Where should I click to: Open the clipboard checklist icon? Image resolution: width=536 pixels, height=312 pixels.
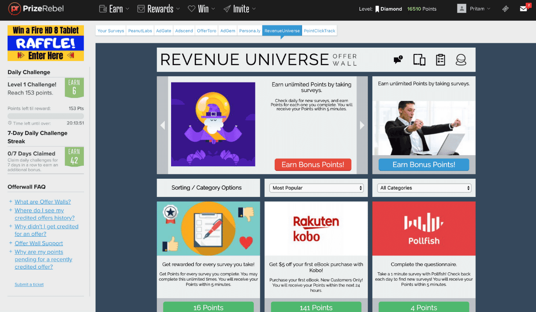(441, 60)
